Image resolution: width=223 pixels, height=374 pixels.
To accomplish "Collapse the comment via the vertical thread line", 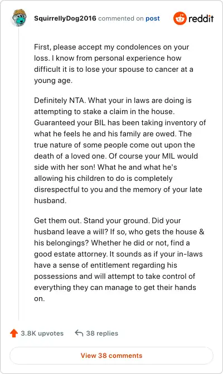I will [18, 174].
